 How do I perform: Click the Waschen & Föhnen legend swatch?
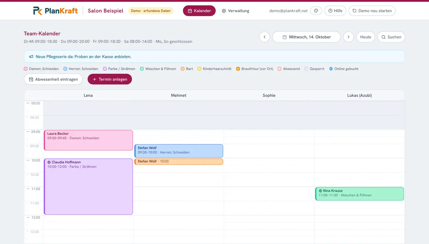coord(142,69)
